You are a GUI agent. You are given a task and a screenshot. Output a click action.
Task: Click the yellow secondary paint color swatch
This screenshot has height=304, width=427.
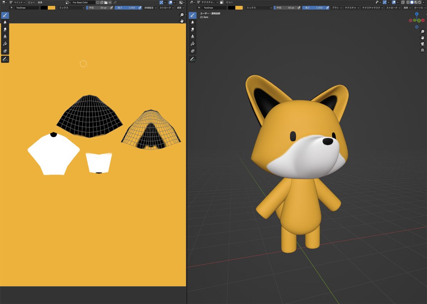(52, 7)
